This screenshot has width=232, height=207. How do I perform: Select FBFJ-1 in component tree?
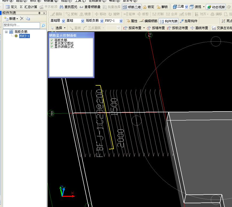click(24, 36)
